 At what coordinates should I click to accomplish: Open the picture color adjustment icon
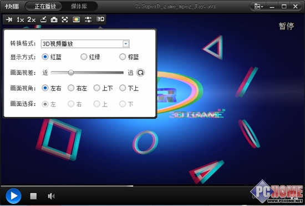click(x=77, y=19)
